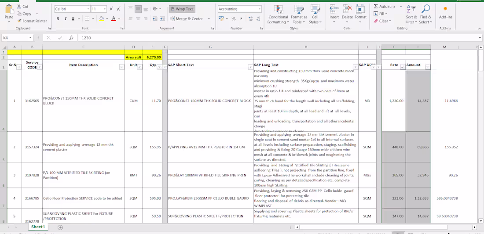
Task: Increase cell indent
Action: [x=162, y=19]
